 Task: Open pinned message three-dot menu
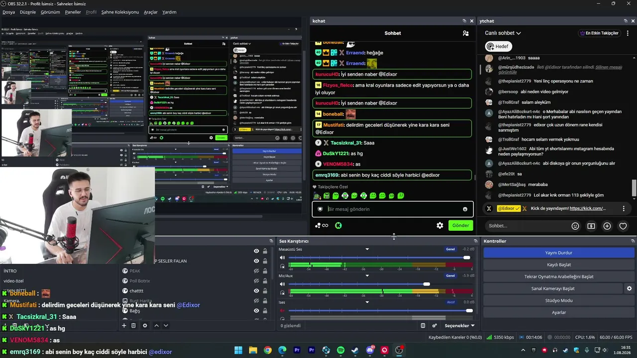(624, 209)
